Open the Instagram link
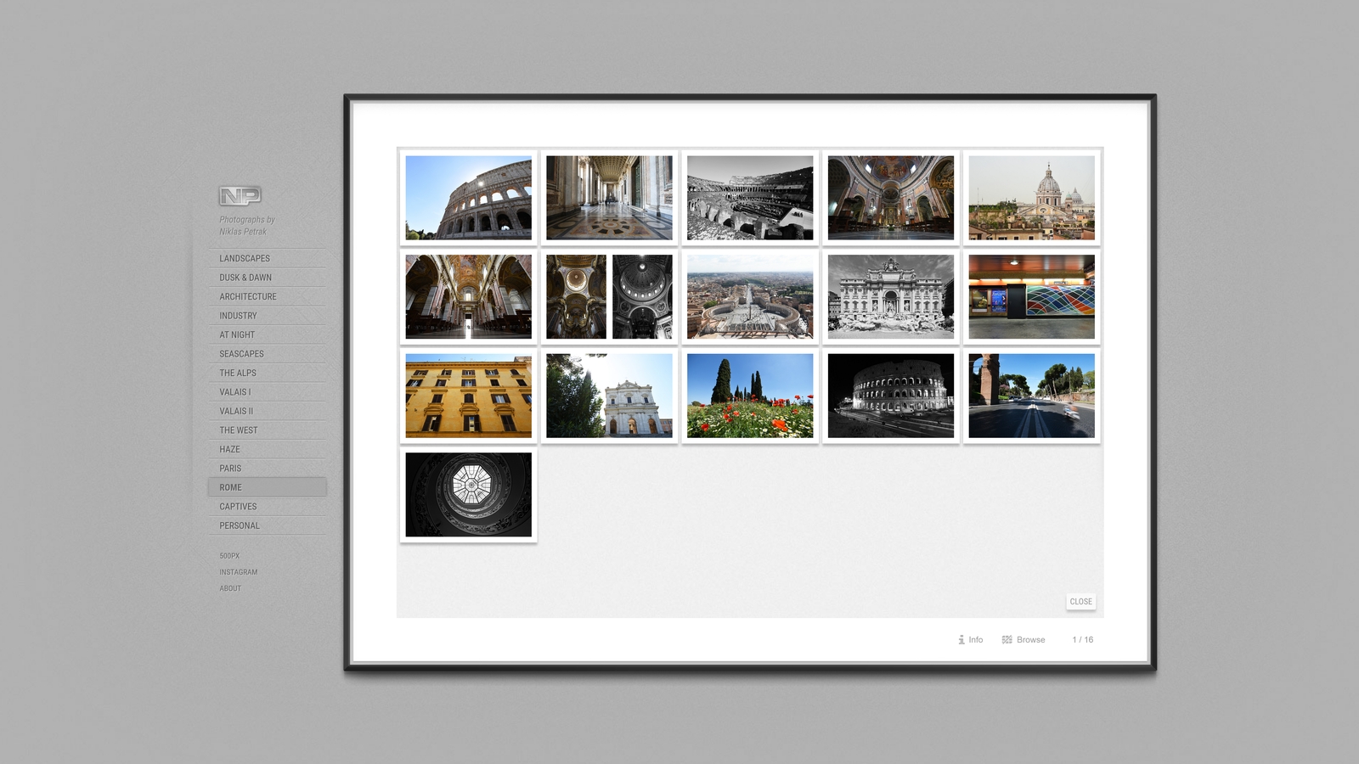1359x764 pixels. [239, 572]
